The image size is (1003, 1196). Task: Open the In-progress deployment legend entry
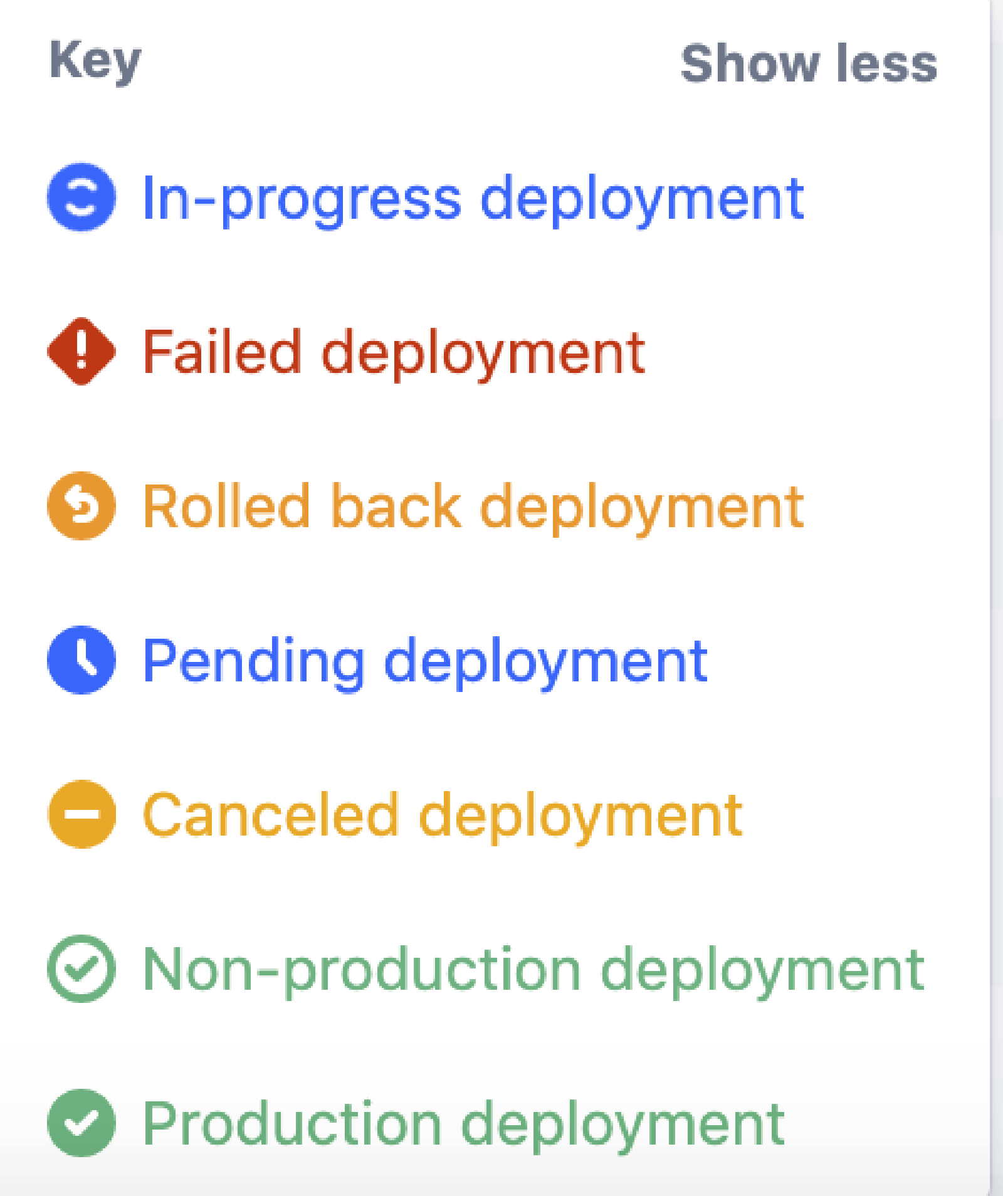(473, 197)
